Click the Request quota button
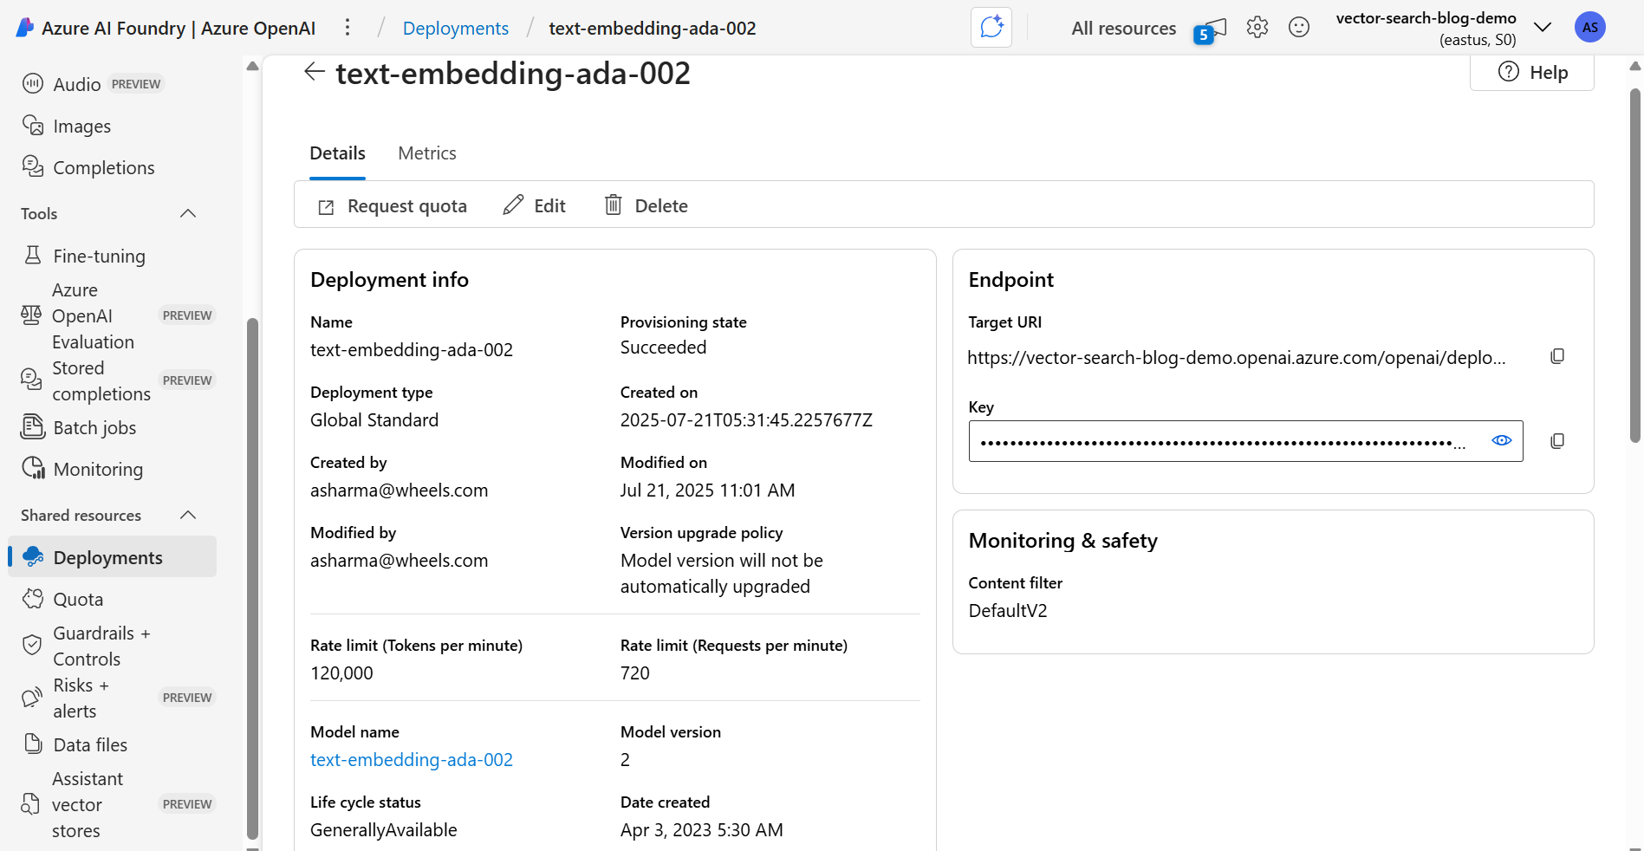 393,205
